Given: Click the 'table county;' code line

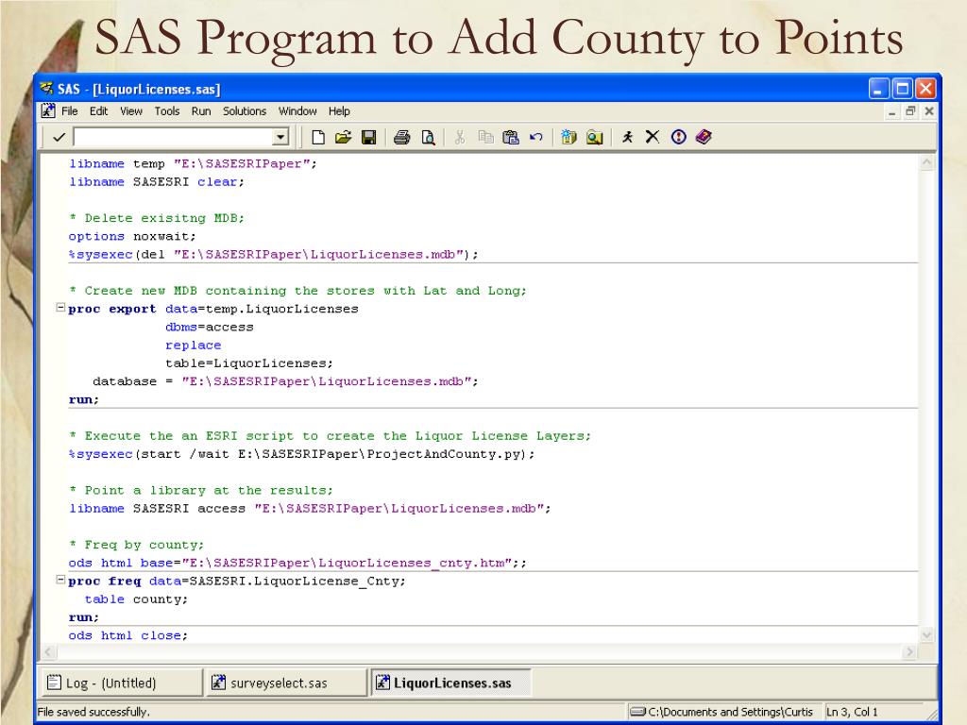Looking at the screenshot, I should [136, 599].
